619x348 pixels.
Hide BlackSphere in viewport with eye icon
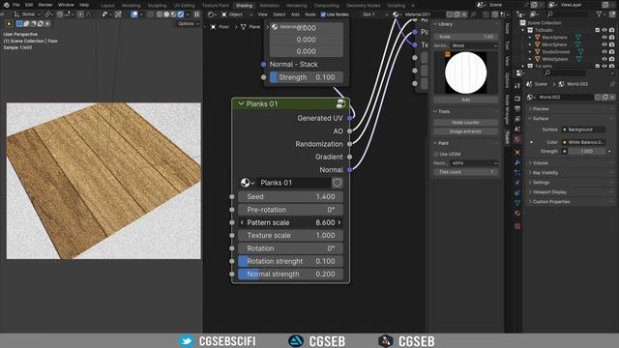(604, 37)
